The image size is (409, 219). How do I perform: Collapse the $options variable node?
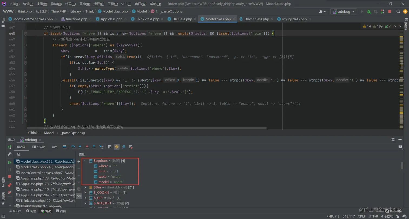coord(85,161)
